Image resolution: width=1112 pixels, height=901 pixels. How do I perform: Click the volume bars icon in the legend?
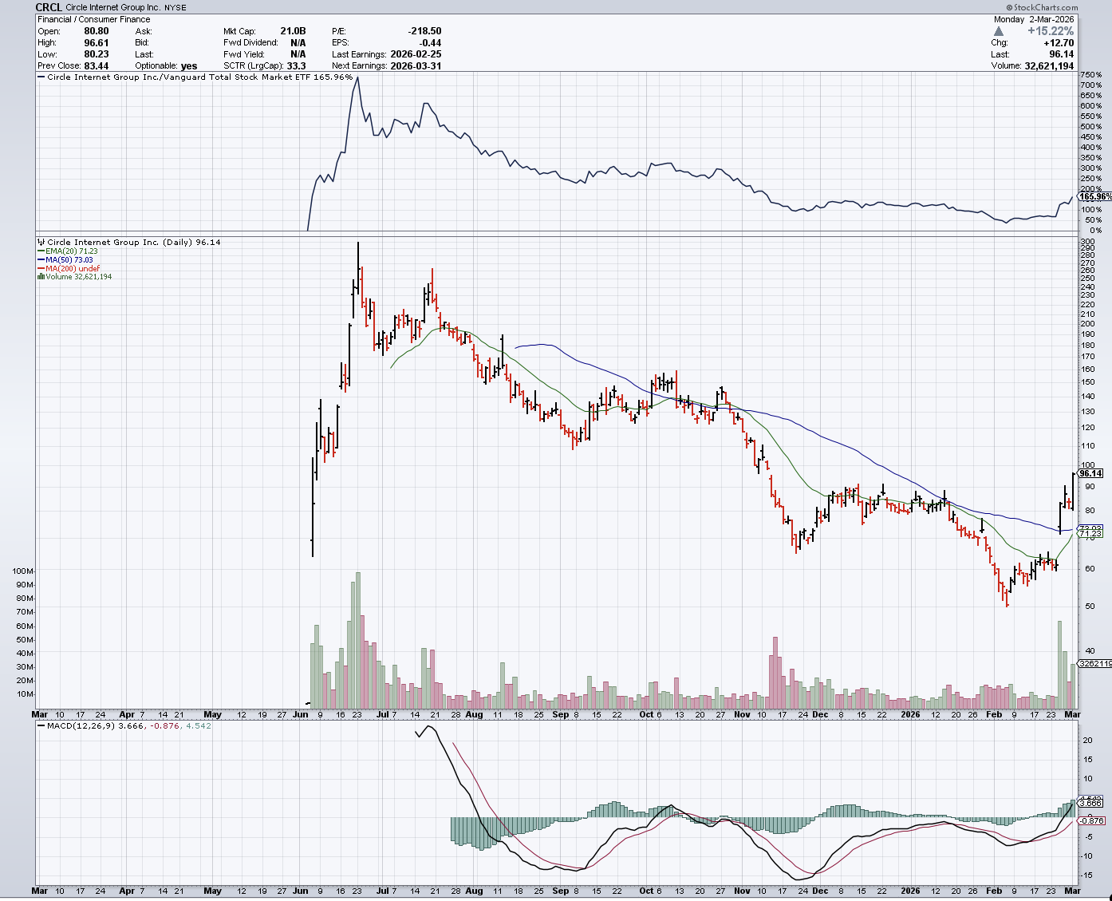coord(41,277)
